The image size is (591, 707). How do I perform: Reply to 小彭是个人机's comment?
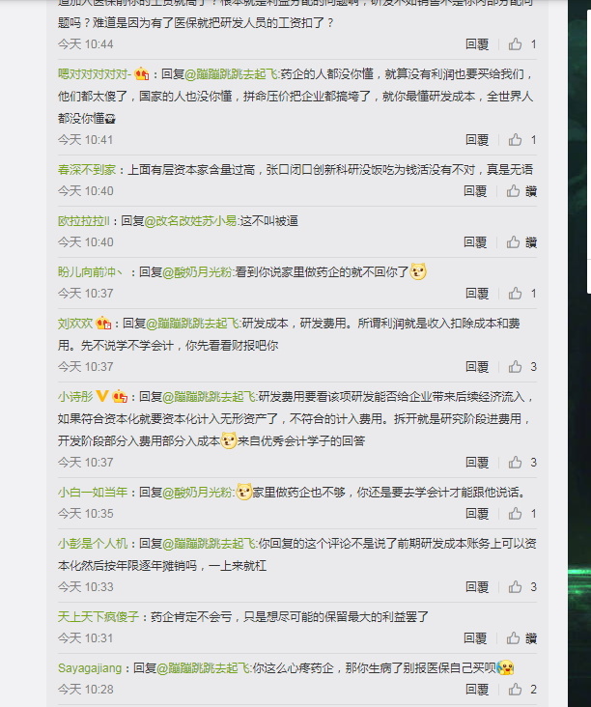[x=477, y=587]
